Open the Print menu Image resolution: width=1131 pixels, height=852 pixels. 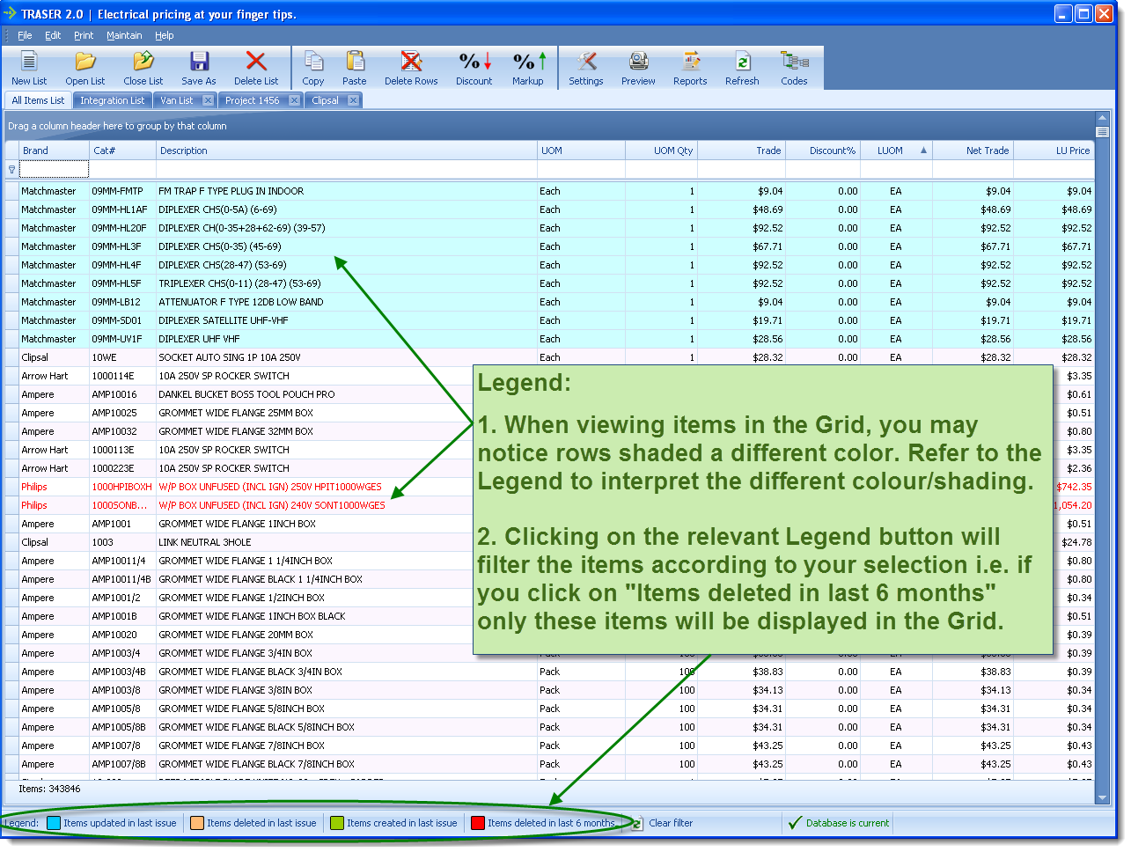pyautogui.click(x=84, y=35)
